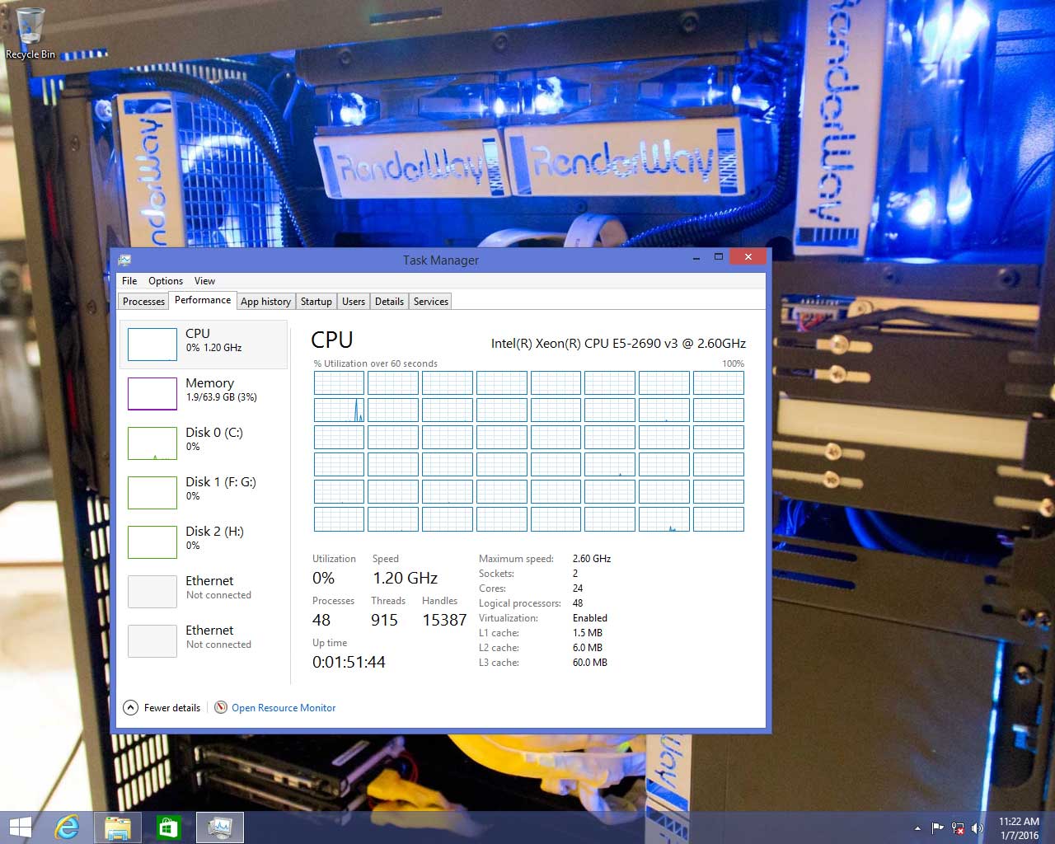This screenshot has width=1055, height=844.
Task: Click the network status tray icon
Action: [958, 828]
